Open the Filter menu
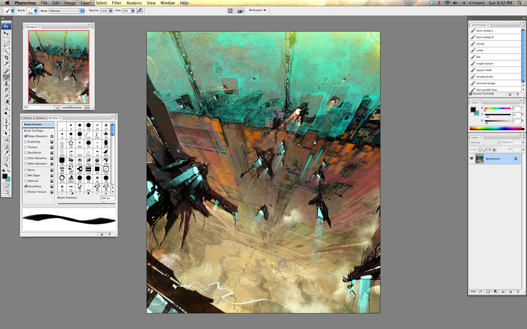This screenshot has width=527, height=329. pyautogui.click(x=116, y=3)
